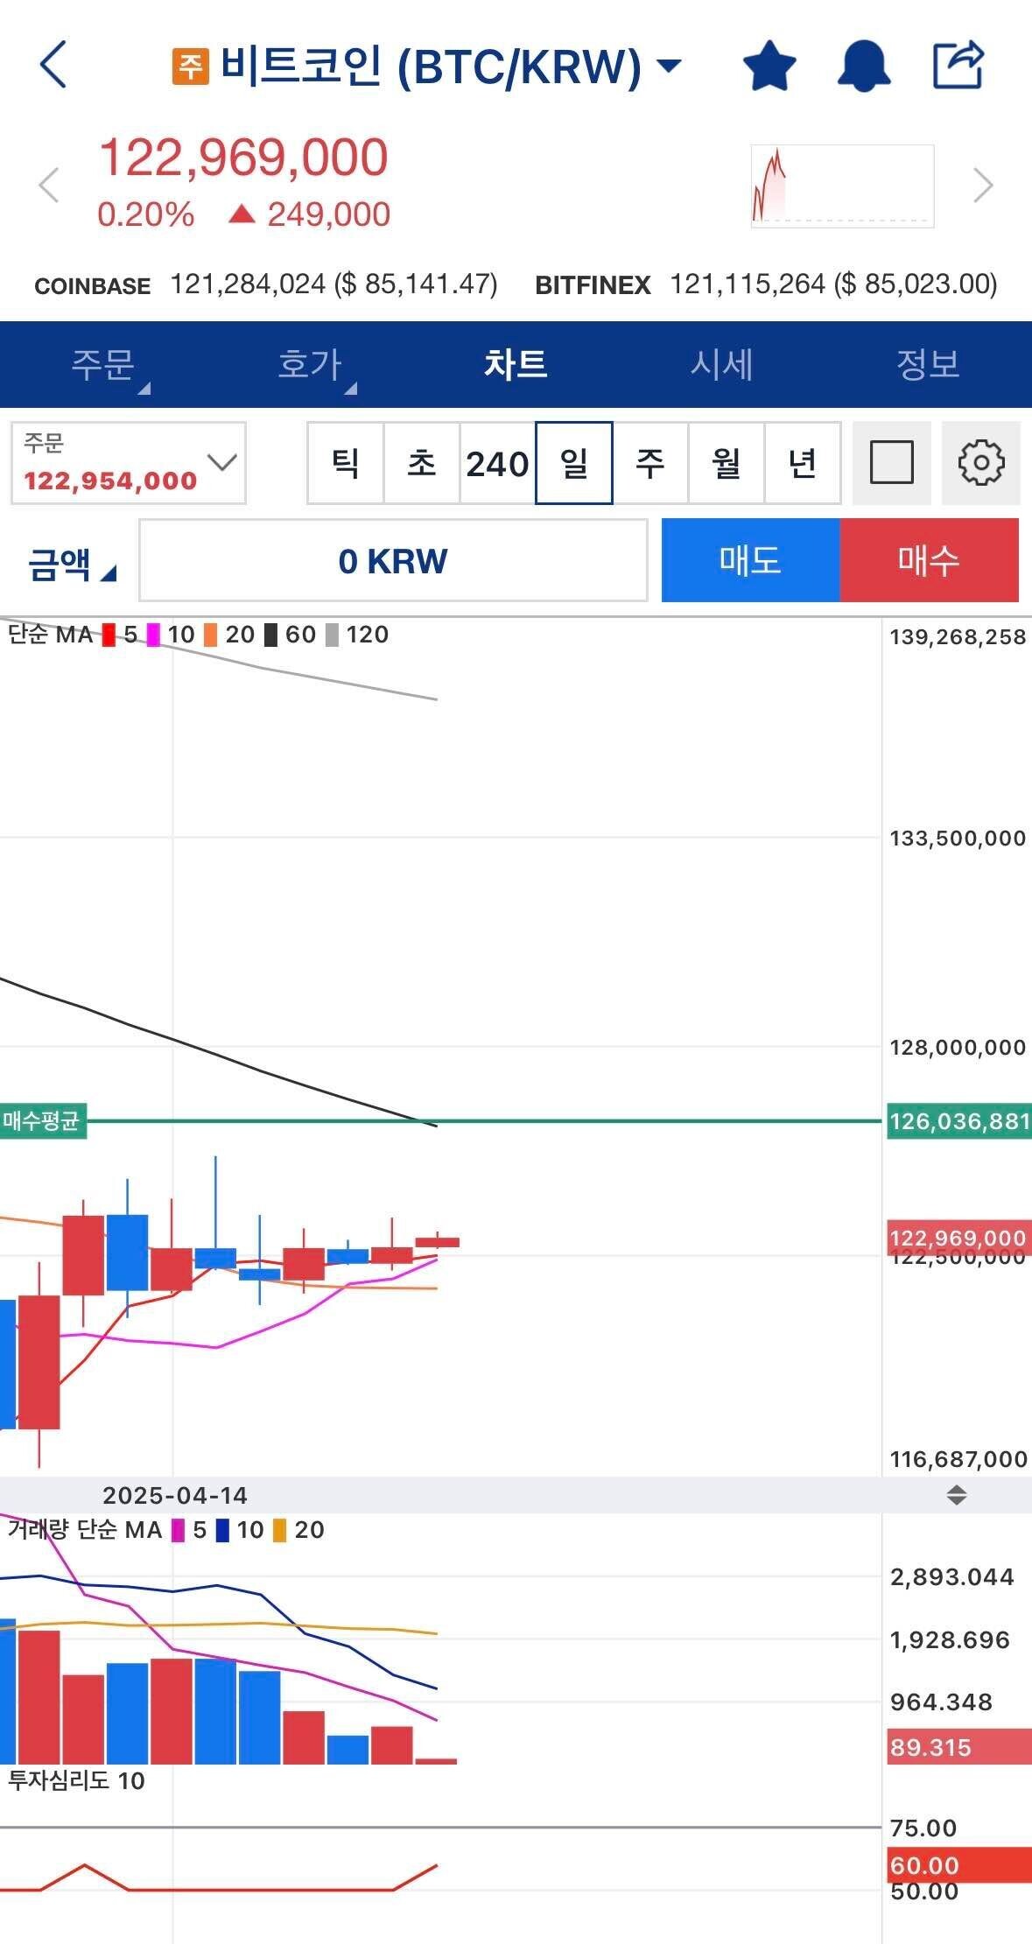The width and height of the screenshot is (1032, 1944).
Task: Go to previous coin with left arrow
Action: 49,185
